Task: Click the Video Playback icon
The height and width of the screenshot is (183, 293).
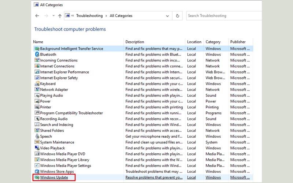Action: pyautogui.click(x=37, y=148)
